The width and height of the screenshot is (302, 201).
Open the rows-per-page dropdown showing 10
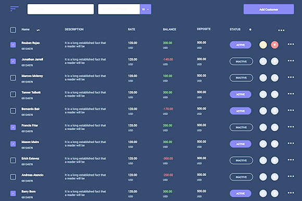pyautogui.click(x=145, y=9)
